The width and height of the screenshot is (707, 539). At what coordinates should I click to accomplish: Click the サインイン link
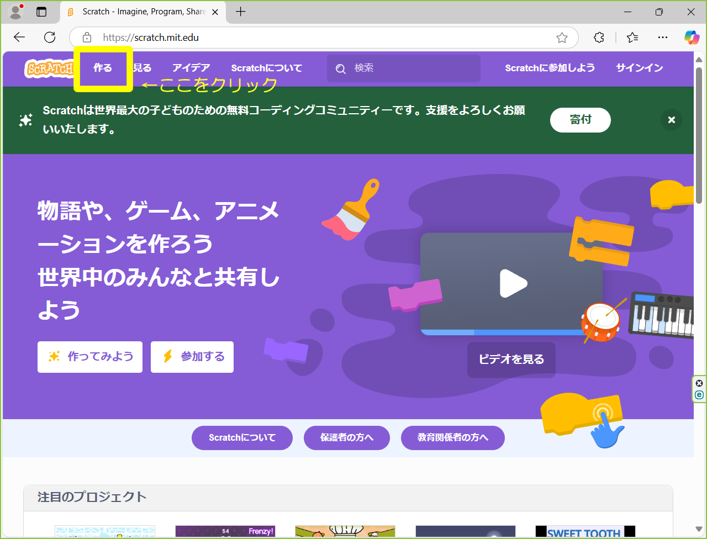click(639, 68)
